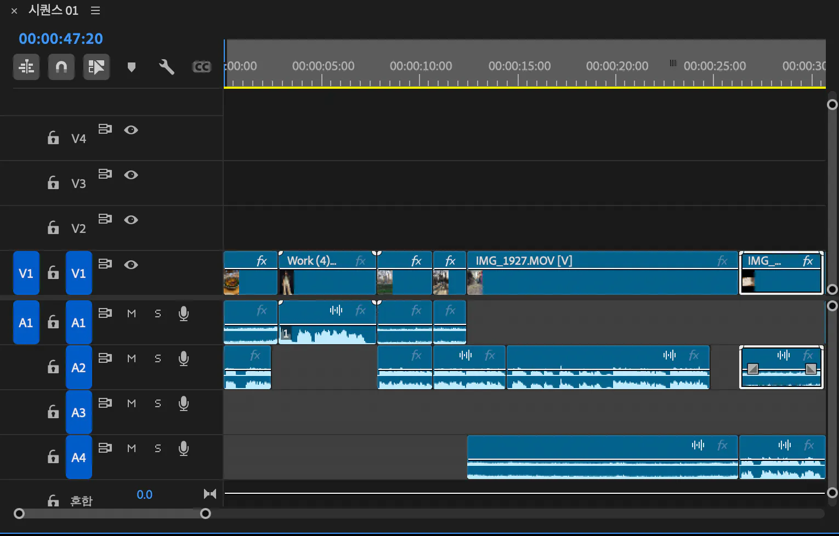This screenshot has width=839, height=536.
Task: Select the A1 source patch button
Action: click(x=26, y=323)
